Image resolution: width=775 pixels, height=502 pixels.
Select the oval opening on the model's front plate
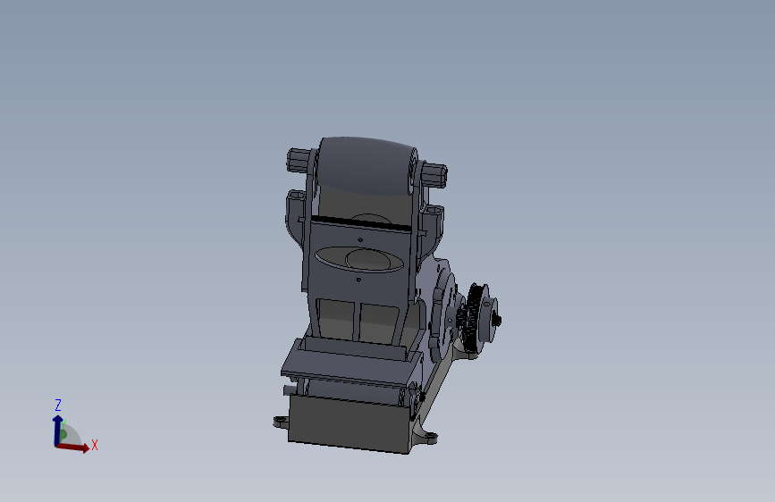(x=359, y=259)
